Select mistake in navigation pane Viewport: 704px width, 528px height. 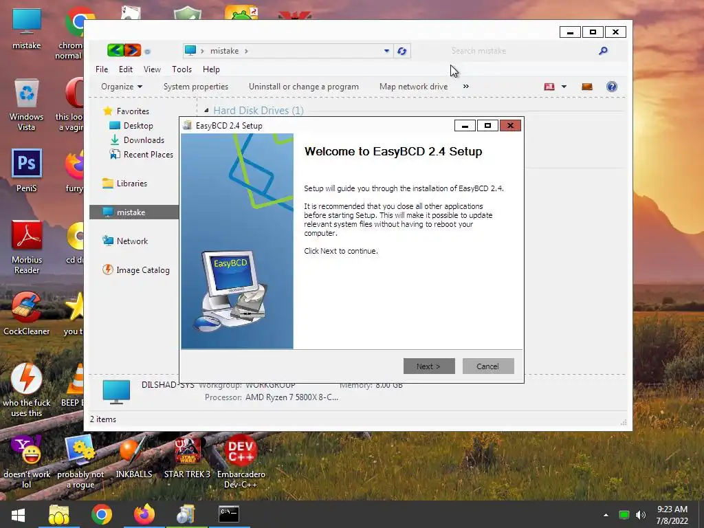tap(134, 212)
